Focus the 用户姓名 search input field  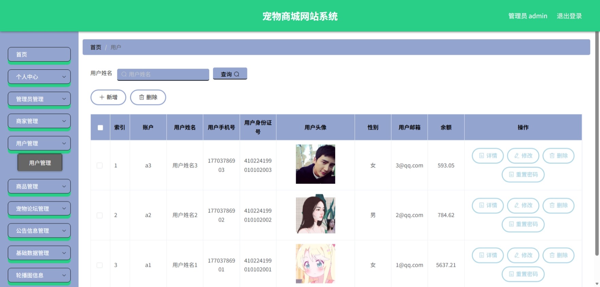click(163, 74)
